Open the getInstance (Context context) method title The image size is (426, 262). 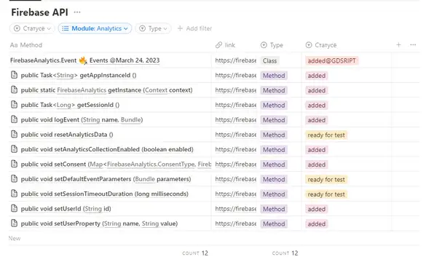(x=107, y=90)
